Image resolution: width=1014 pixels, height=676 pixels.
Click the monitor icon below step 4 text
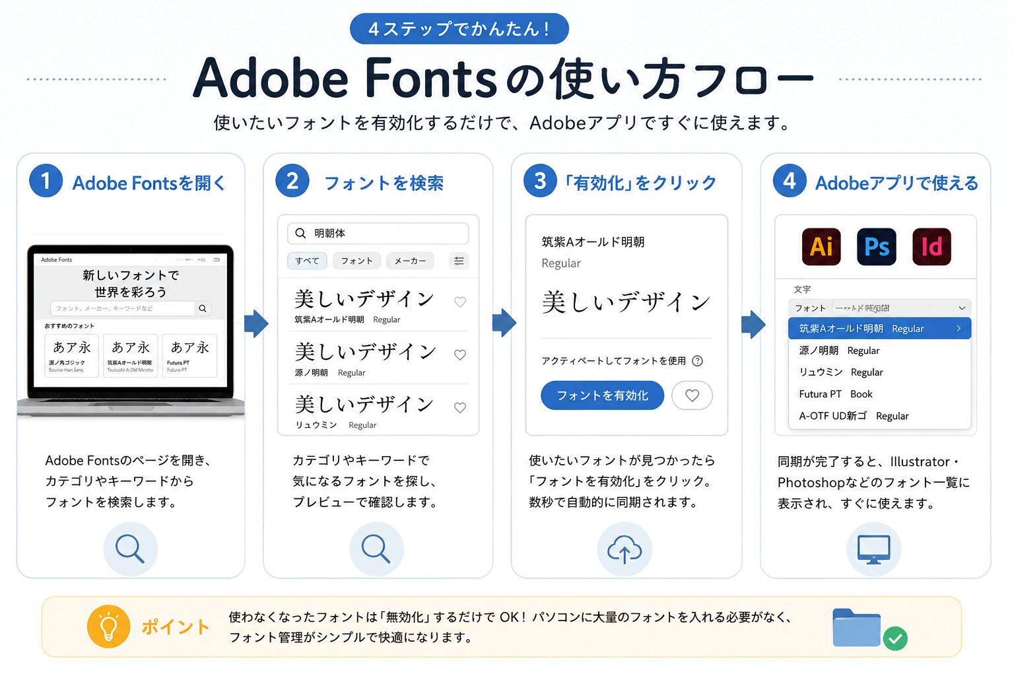coord(874,549)
